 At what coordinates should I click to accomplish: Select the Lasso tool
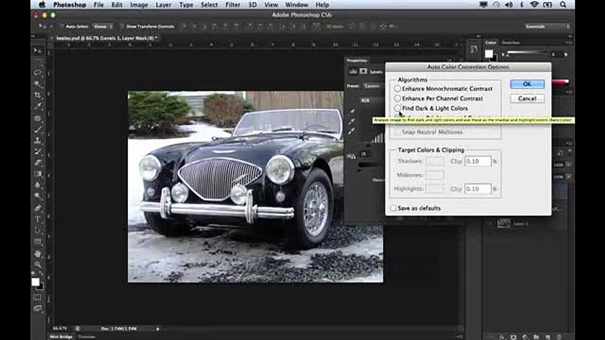pyautogui.click(x=37, y=73)
